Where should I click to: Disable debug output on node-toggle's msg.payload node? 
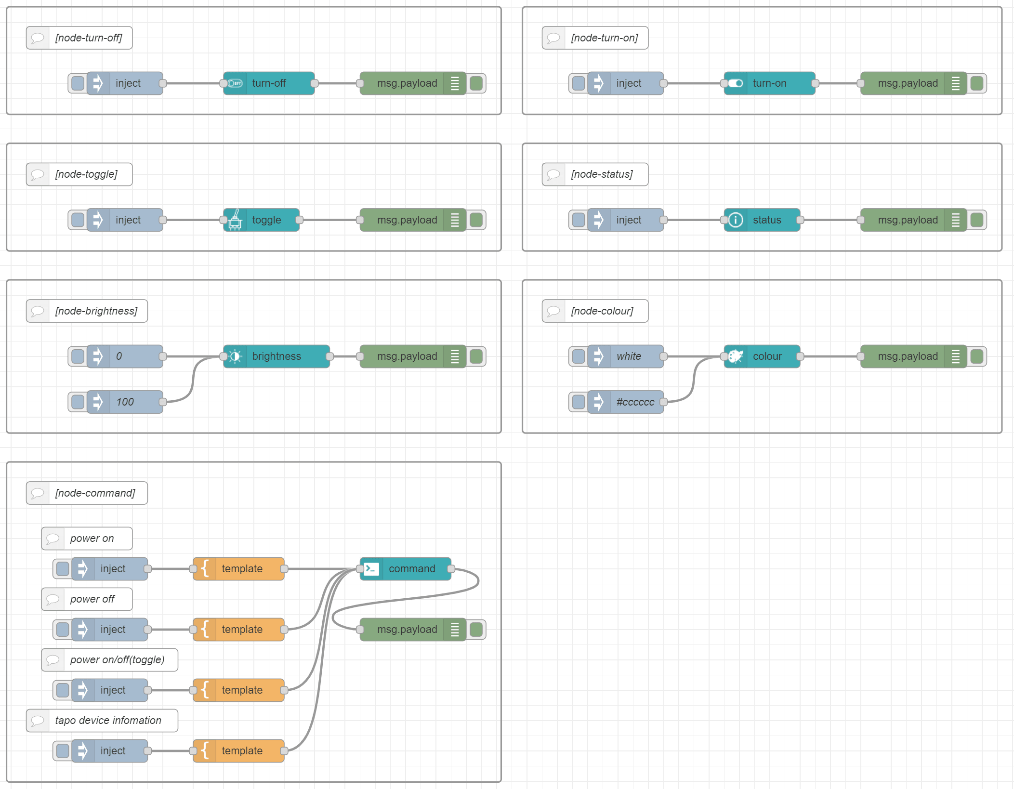(x=477, y=220)
